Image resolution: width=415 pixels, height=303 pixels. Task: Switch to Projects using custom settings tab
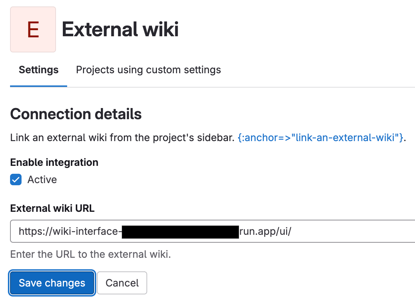click(148, 70)
